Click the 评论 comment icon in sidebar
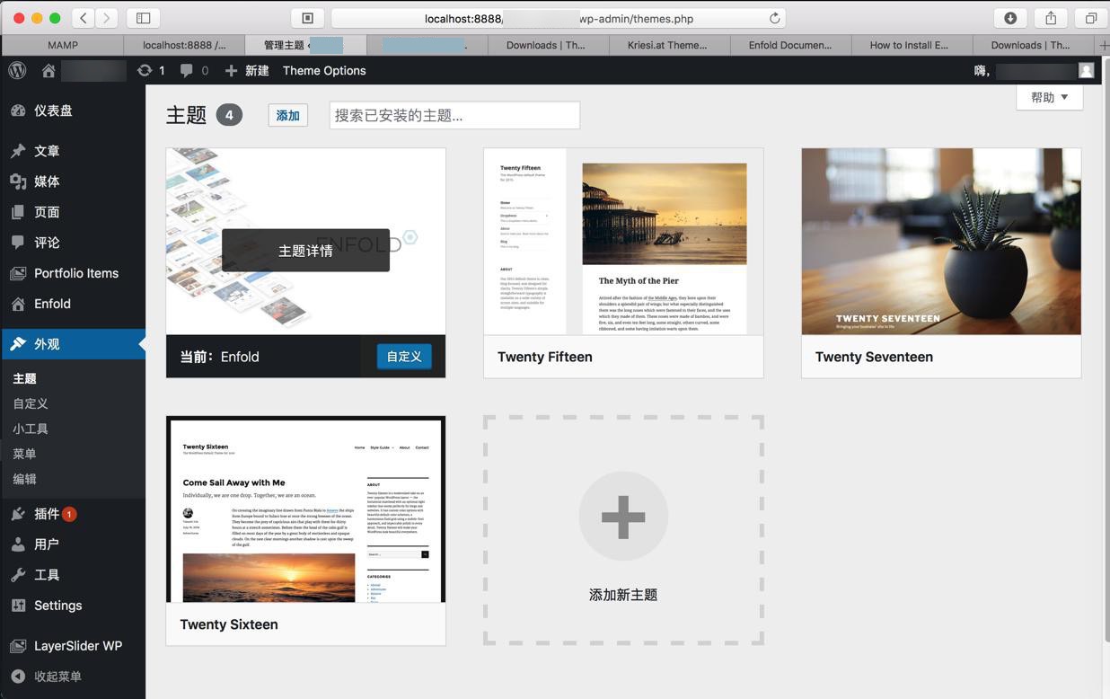The width and height of the screenshot is (1110, 699). [x=18, y=243]
